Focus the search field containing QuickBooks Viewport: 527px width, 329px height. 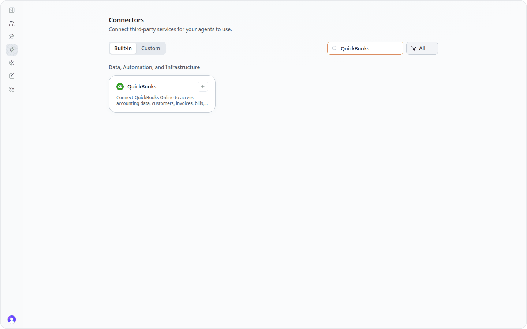(x=365, y=48)
